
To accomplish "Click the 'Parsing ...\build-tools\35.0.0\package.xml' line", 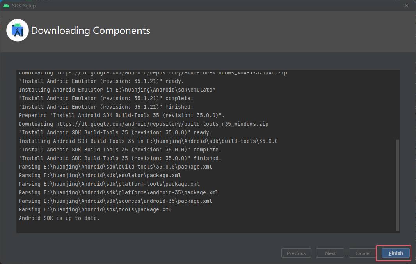I will click(116, 167).
